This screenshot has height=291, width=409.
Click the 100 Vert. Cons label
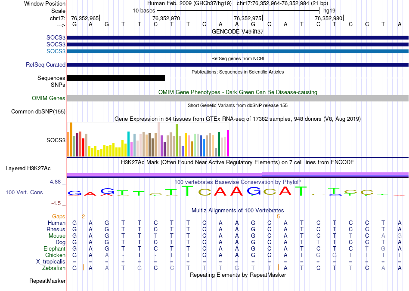tap(24, 192)
